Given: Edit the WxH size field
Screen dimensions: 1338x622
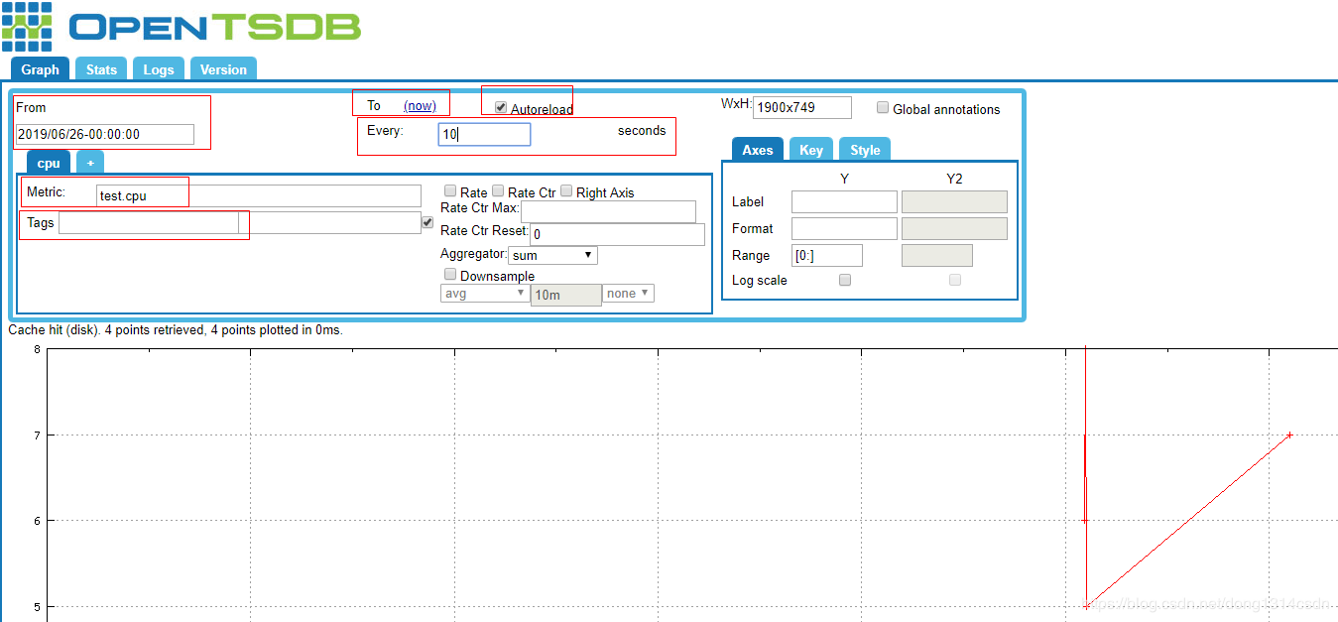Looking at the screenshot, I should click(x=802, y=107).
